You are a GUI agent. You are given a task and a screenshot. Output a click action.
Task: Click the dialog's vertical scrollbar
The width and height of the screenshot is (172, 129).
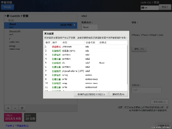[127, 65]
